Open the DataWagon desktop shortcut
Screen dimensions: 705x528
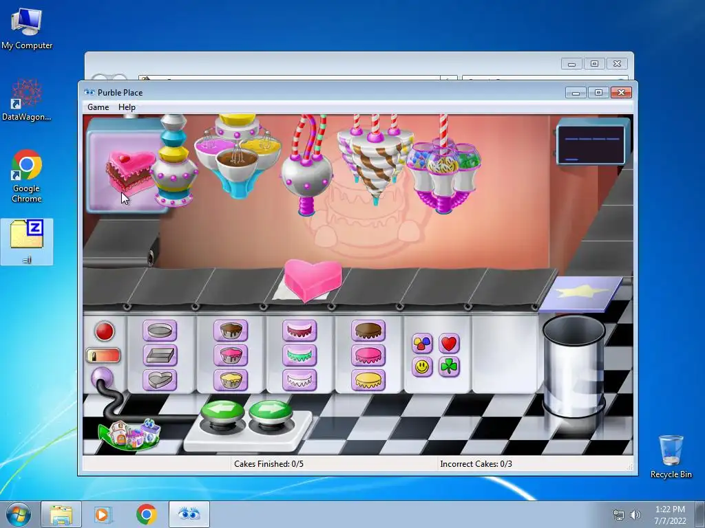tap(27, 100)
